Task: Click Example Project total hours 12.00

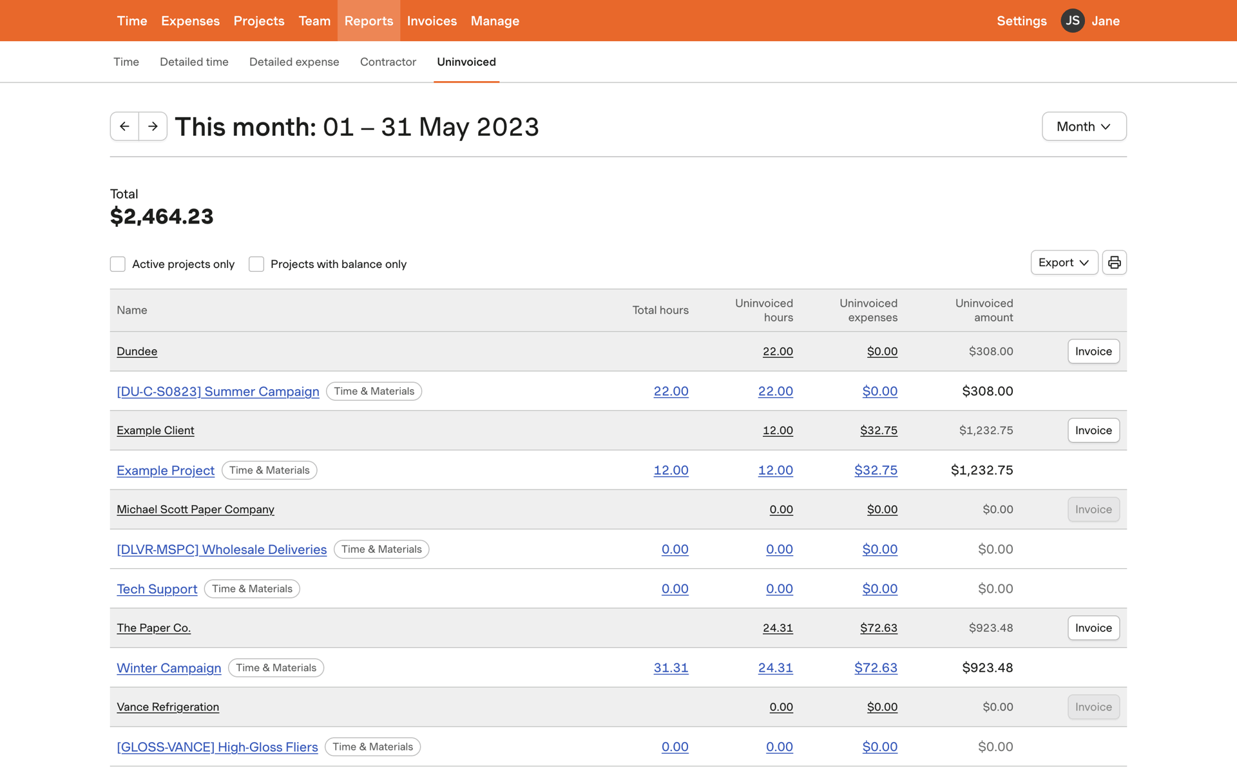Action: [671, 471]
